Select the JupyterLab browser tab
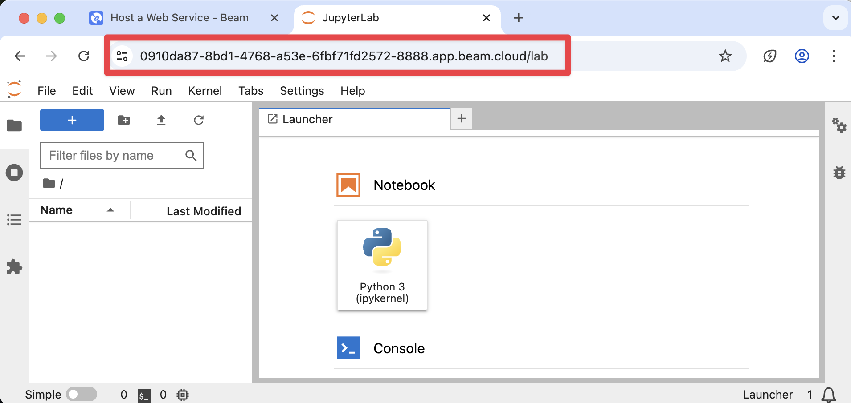851x403 pixels. coord(397,18)
